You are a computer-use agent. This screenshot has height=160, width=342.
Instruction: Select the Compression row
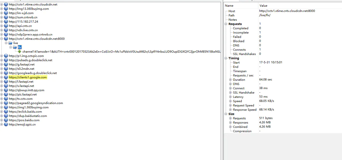point(283,131)
